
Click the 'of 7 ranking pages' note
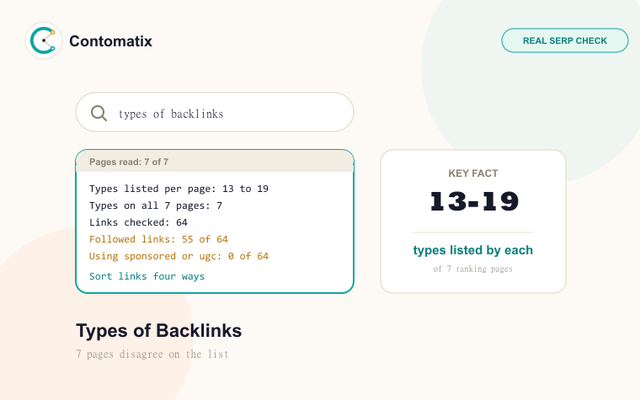tap(473, 269)
